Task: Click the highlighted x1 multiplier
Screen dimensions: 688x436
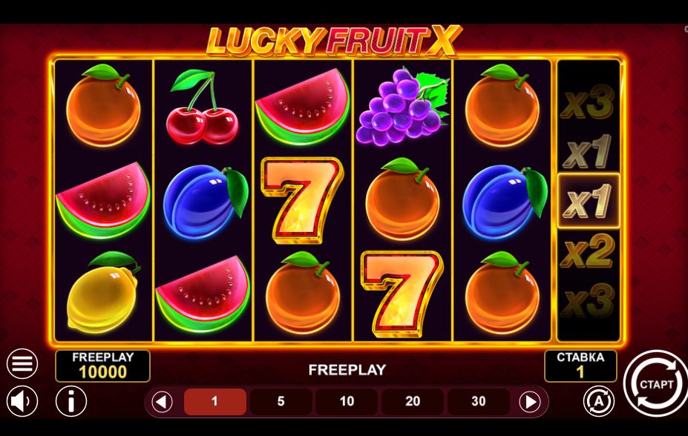Action: pos(589,201)
